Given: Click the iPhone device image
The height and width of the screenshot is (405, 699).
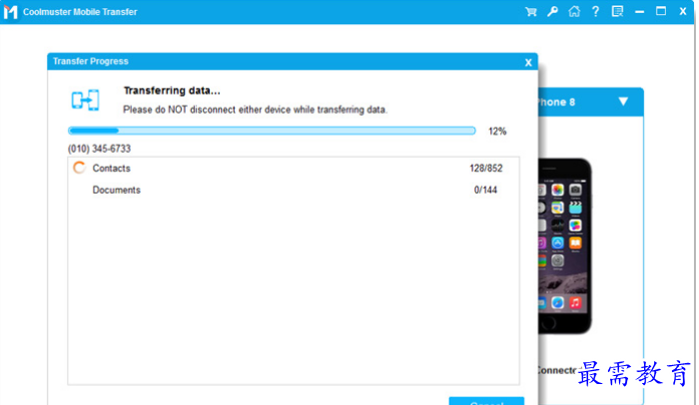Looking at the screenshot, I should [x=565, y=246].
